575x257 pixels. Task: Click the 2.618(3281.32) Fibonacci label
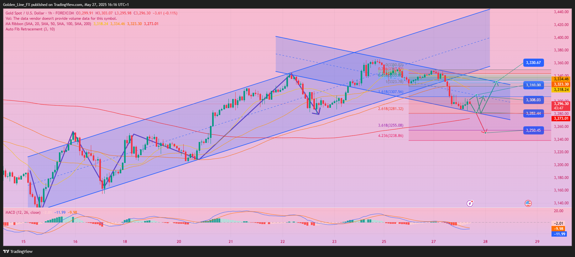391,109
